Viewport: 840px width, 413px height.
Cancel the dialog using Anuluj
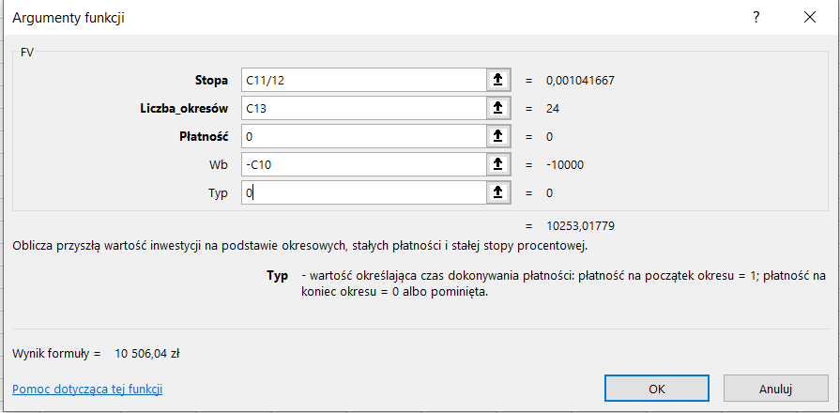(x=776, y=388)
